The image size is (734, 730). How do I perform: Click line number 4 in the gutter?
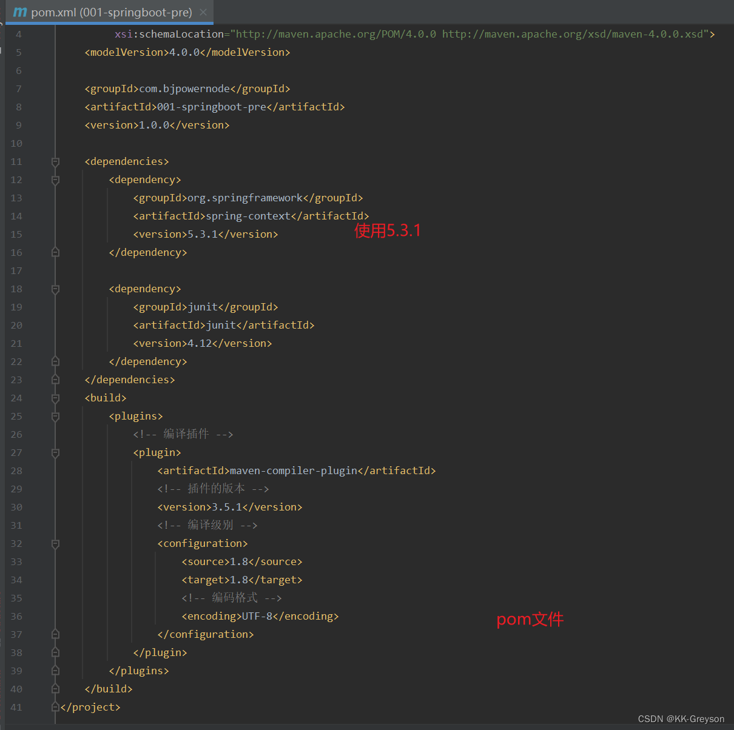[18, 35]
